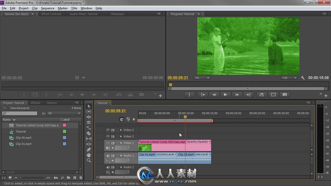
Task: Add a marker in the timeline panel
Action: point(134,119)
